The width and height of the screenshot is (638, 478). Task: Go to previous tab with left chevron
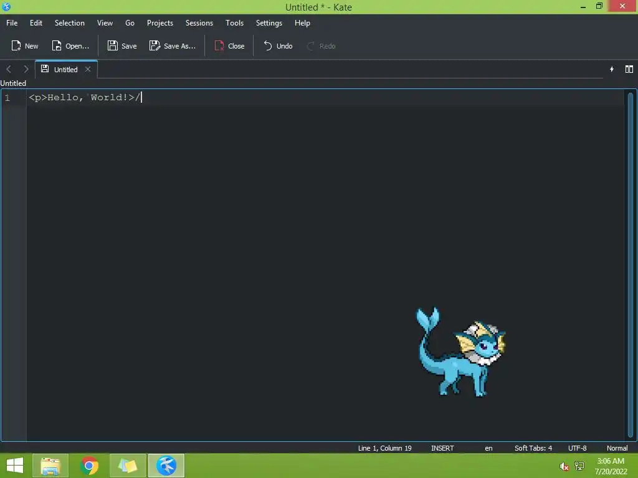pyautogui.click(x=9, y=69)
